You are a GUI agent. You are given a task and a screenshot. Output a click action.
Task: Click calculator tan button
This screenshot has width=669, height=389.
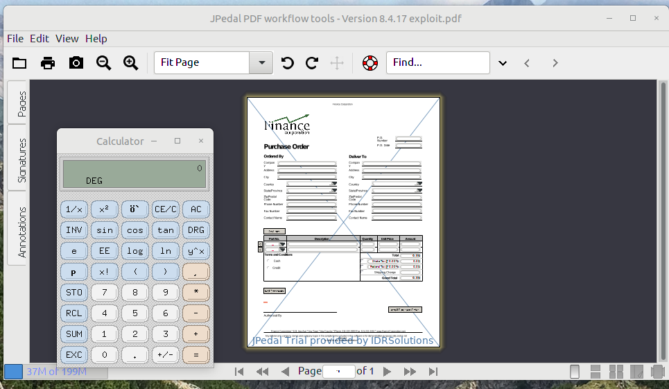[x=166, y=230]
